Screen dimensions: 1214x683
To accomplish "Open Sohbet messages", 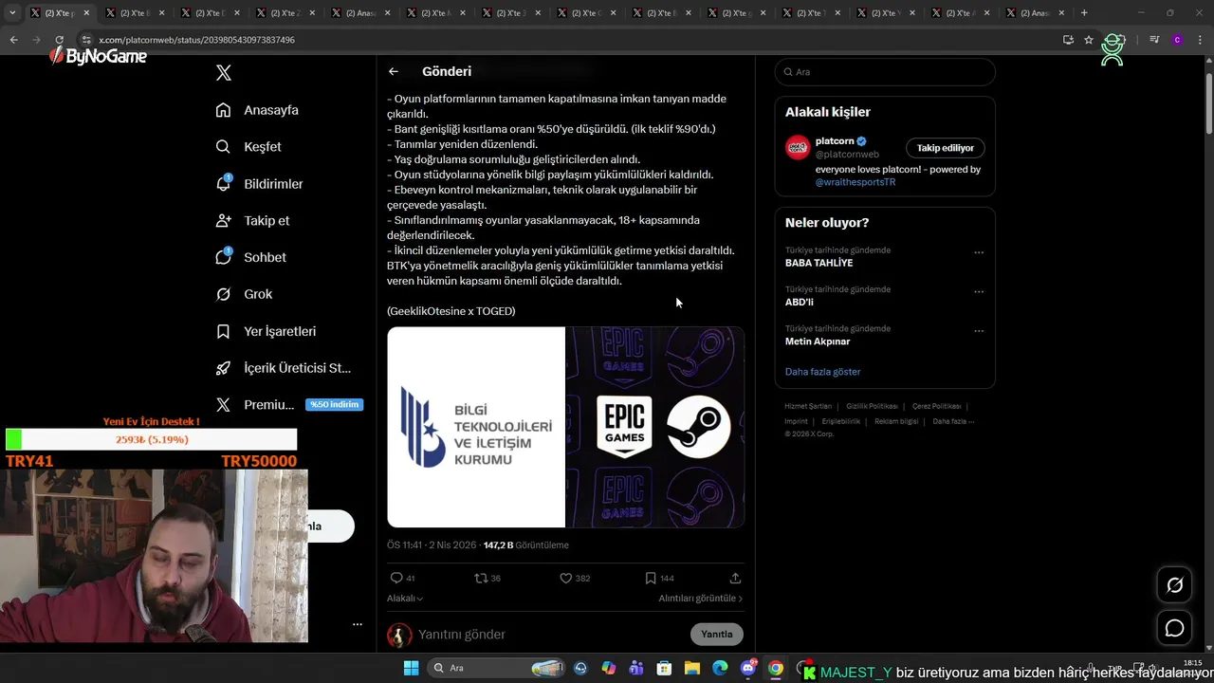I will [250, 257].
